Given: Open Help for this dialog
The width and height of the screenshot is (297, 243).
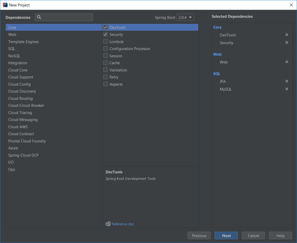Looking at the screenshot, I should (280, 236).
